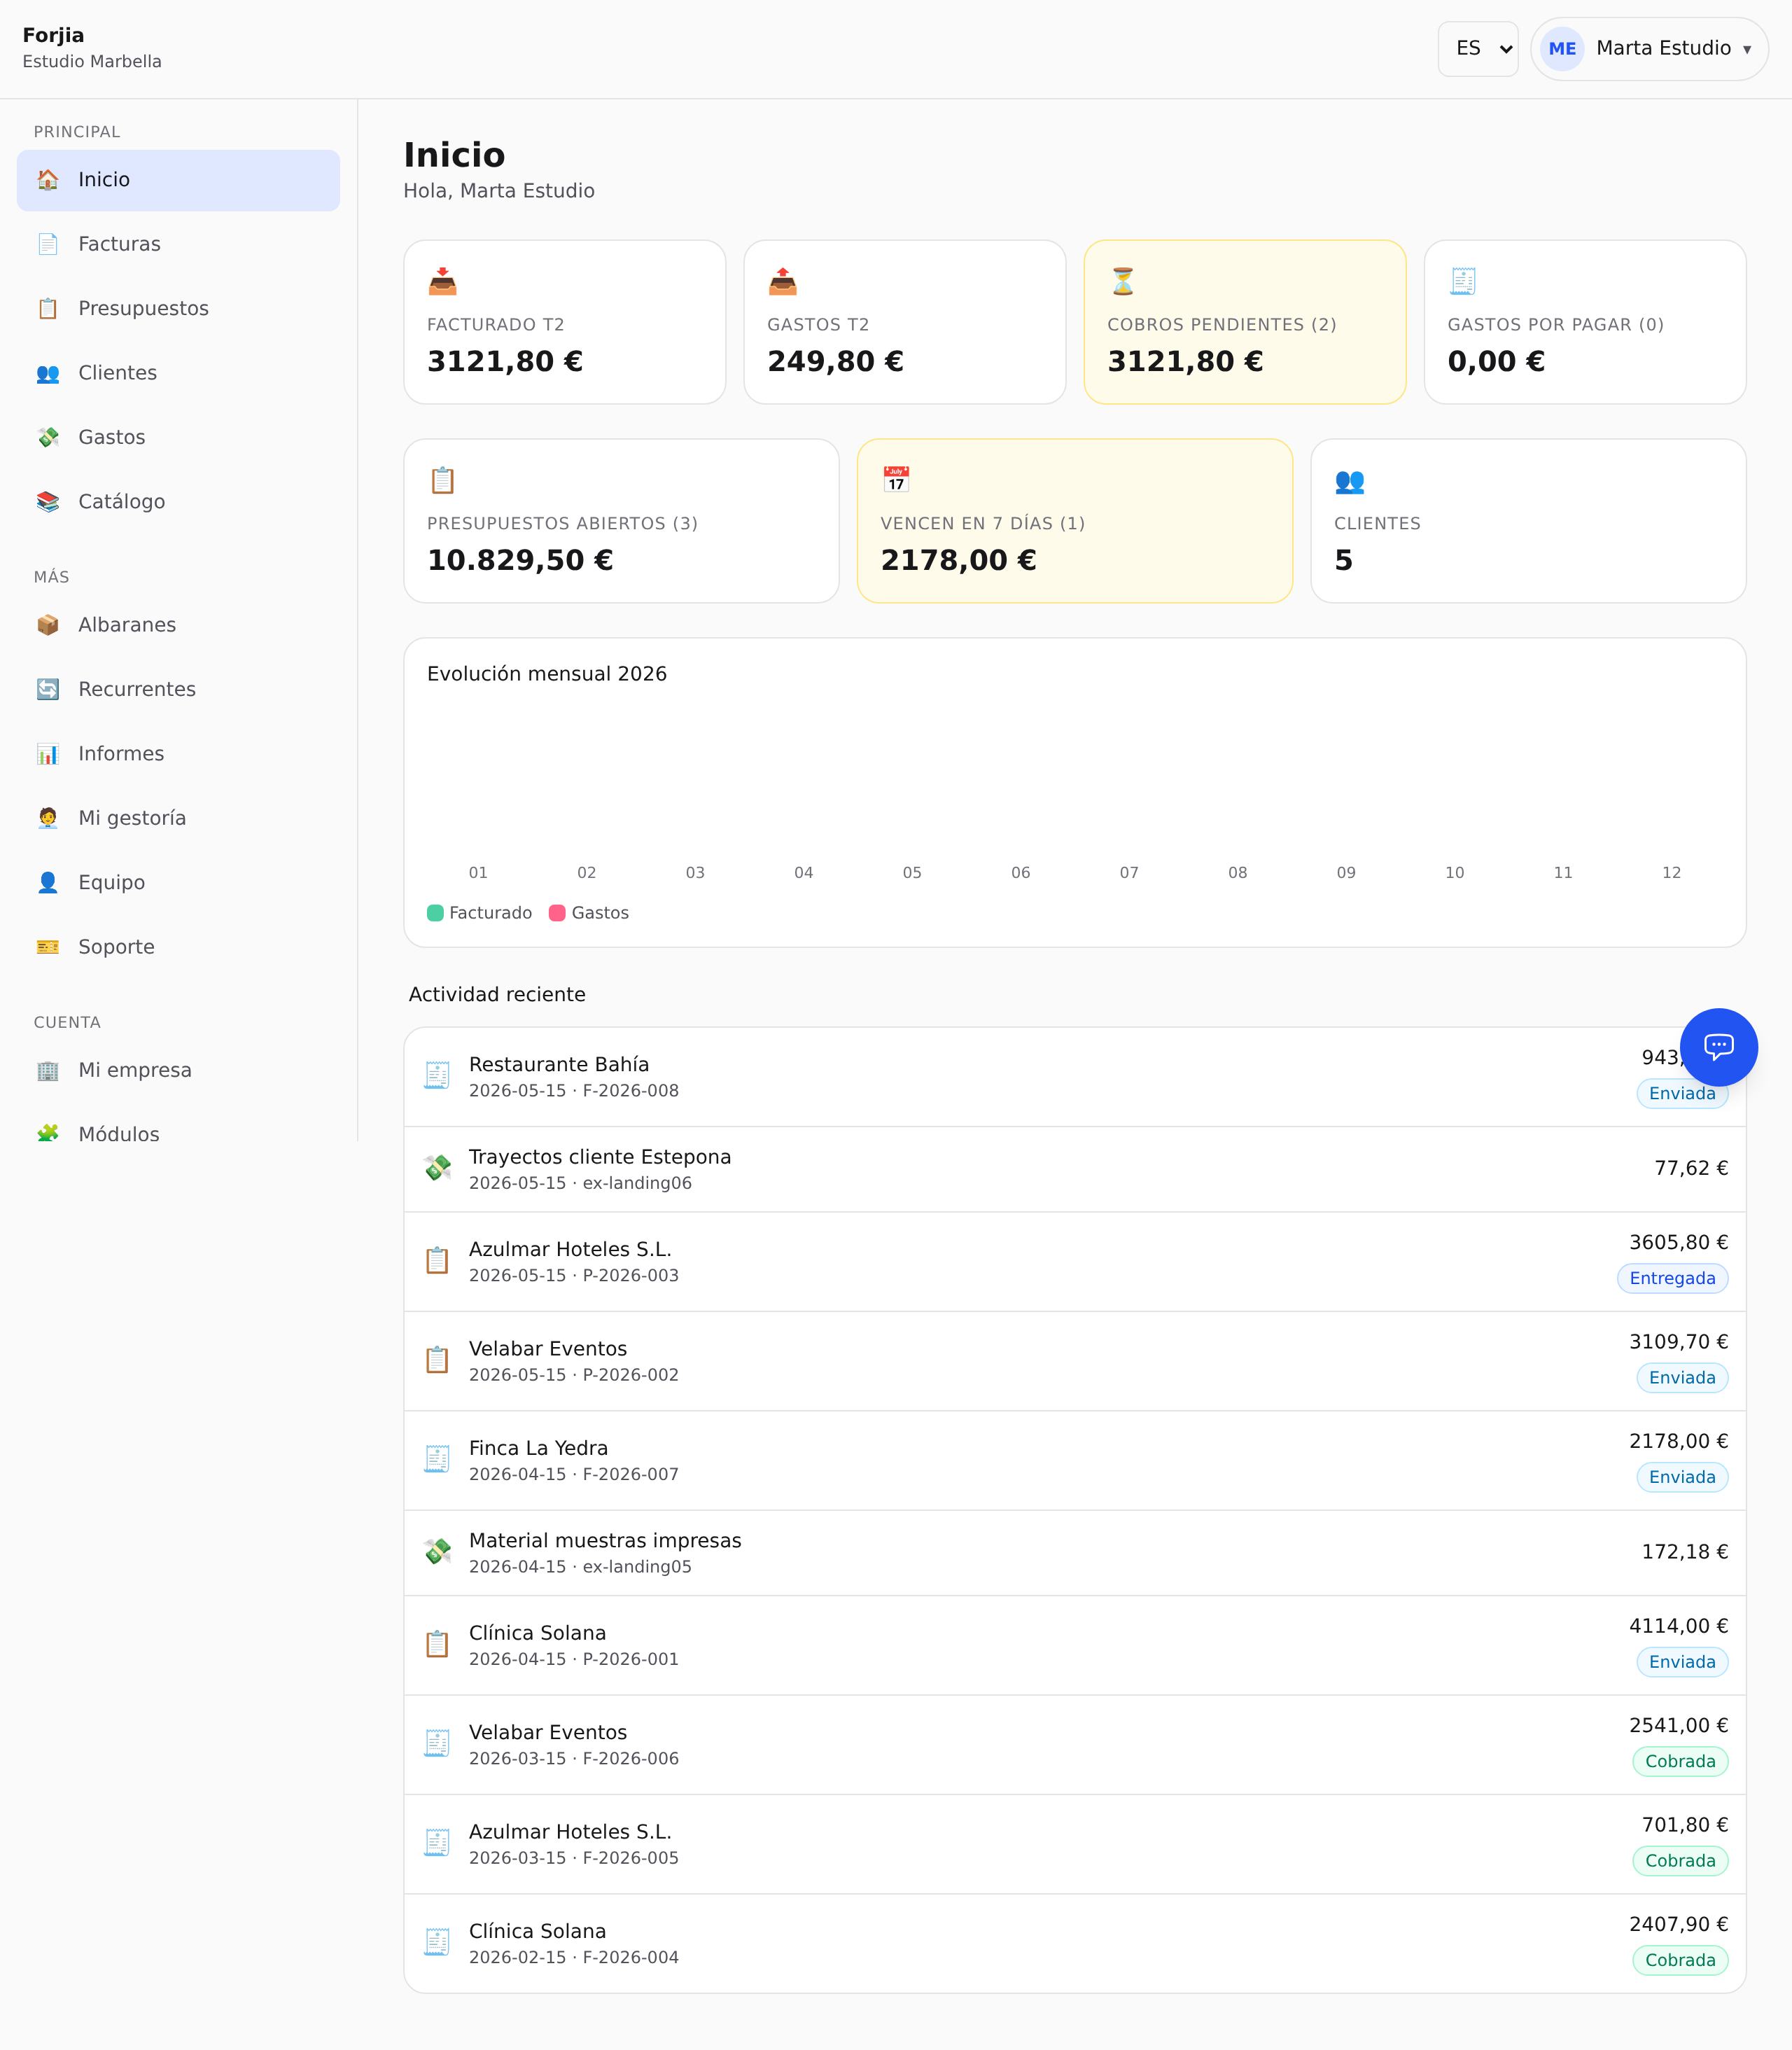Screen dimensions: 1792x2050
Task: Click outbox icon on Gastos T2 card
Action: click(x=782, y=282)
